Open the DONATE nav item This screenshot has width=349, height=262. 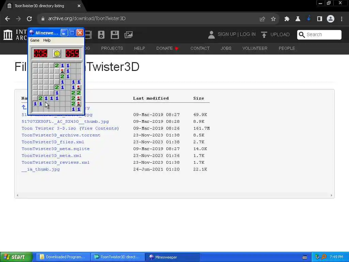click(x=167, y=48)
